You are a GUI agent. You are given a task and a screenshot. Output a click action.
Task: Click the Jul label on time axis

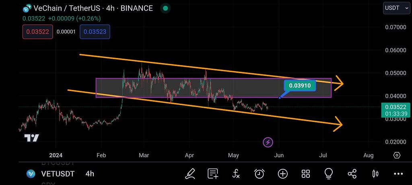point(323,155)
